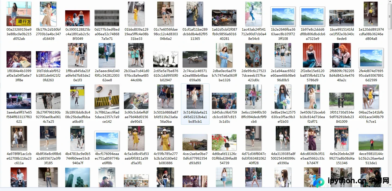Select image thumbnail 0b179c2d160bf
Viewport: 392px width, 191px height.
[x=48, y=14]
